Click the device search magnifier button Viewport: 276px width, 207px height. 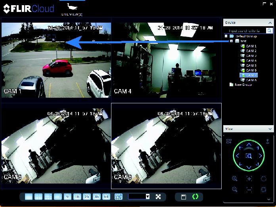tap(269, 31)
